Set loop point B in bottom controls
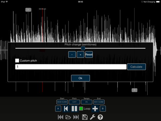Screen dimensions: 161x121 pyautogui.click(x=103, y=109)
